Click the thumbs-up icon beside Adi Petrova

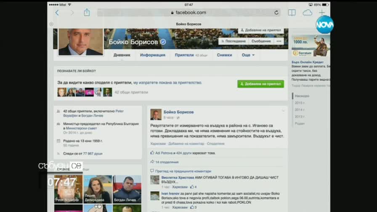(152, 153)
